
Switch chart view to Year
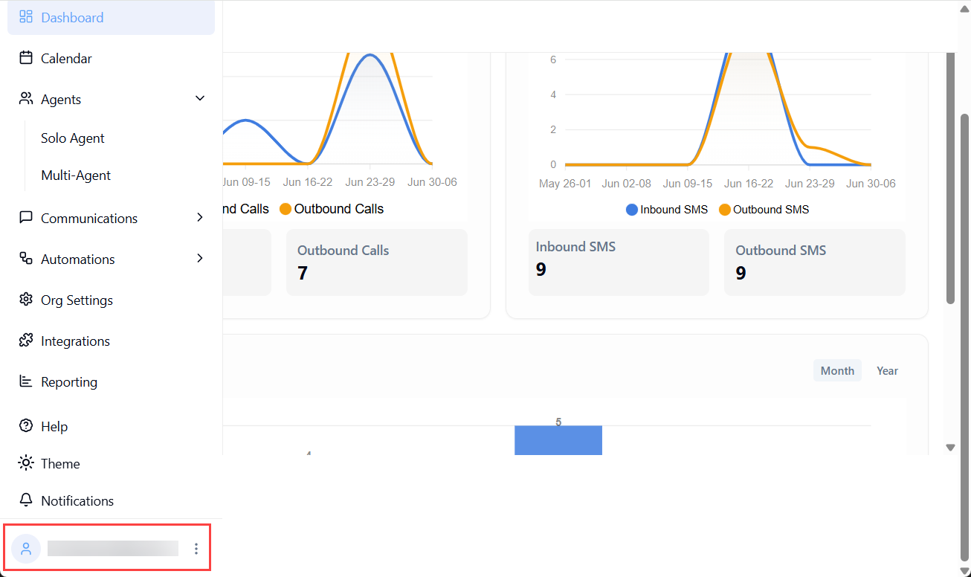tap(887, 371)
